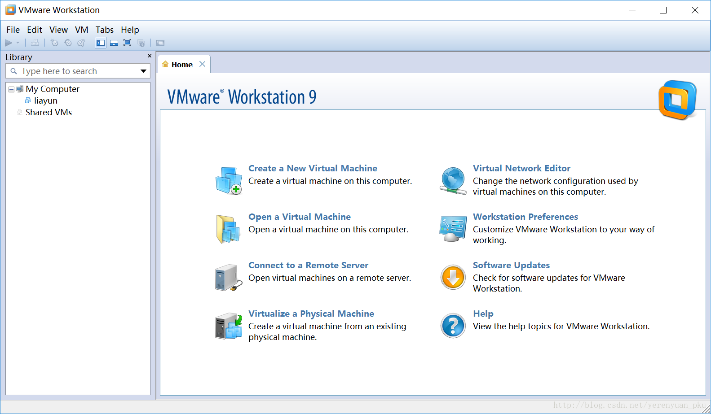
Task: Click the remote server tower icon
Action: point(228,278)
